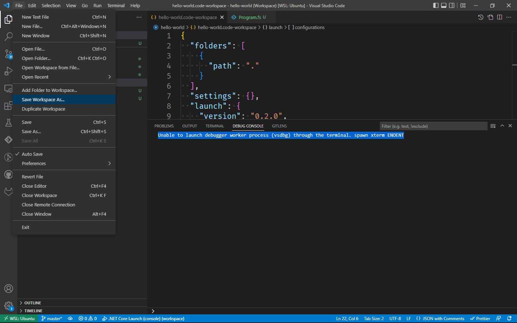517x323 pixels.
Task: Click the WSL: Ubuntu remote indicator
Action: tap(19, 318)
